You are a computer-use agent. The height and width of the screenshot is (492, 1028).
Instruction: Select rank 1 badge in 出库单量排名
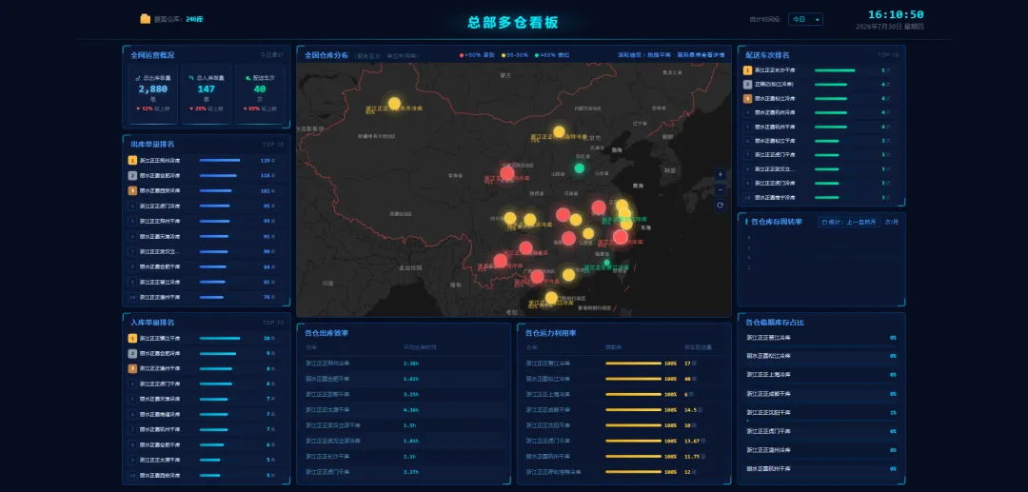tap(132, 160)
